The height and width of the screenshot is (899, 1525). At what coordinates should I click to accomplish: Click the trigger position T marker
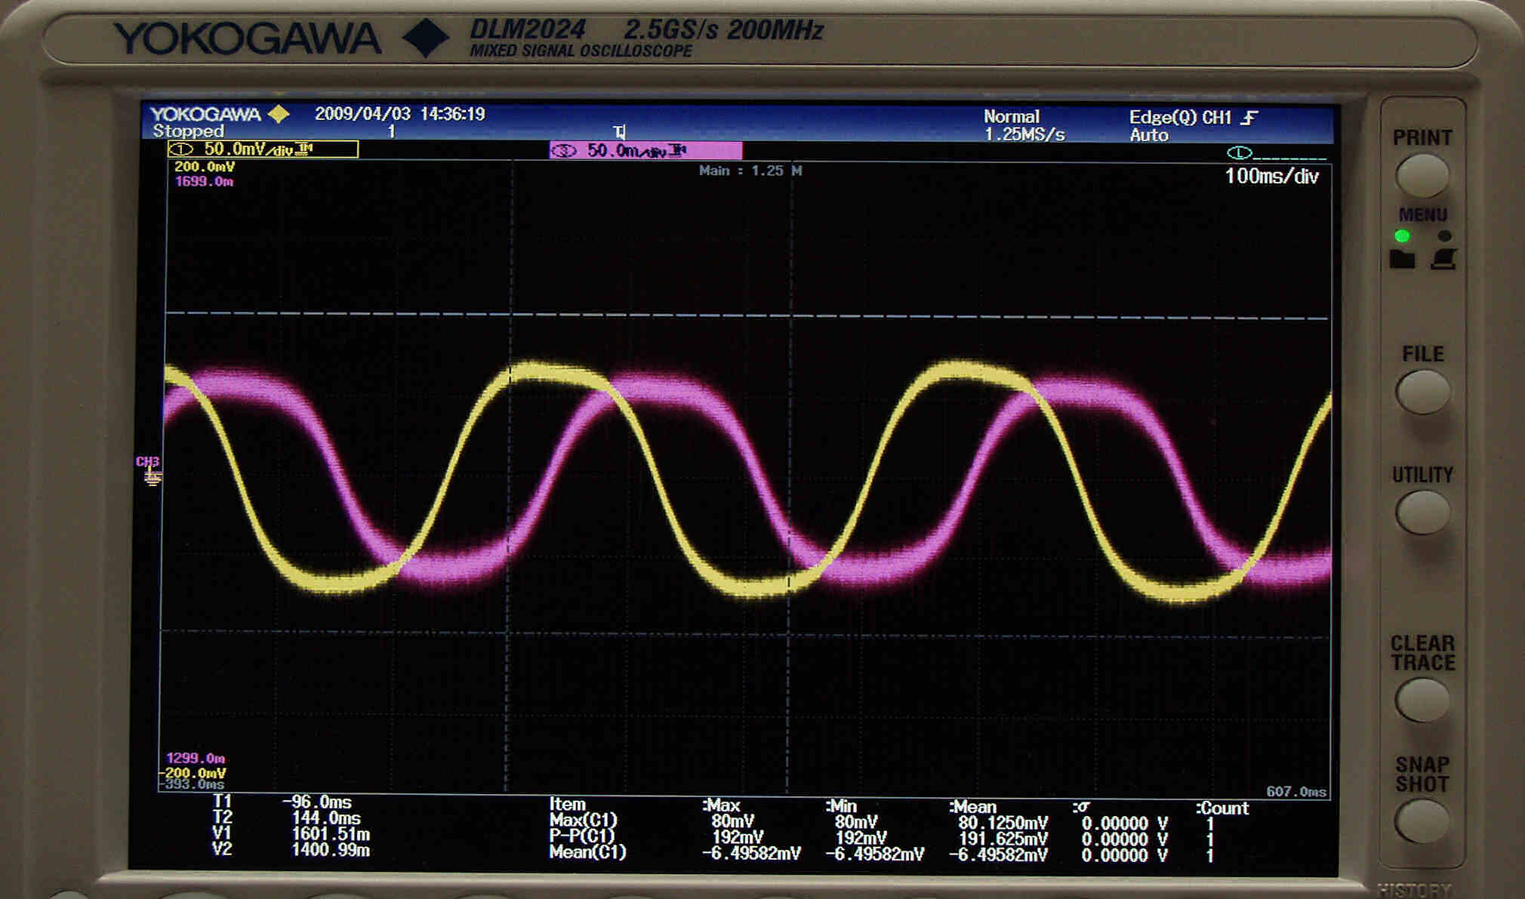(x=620, y=132)
